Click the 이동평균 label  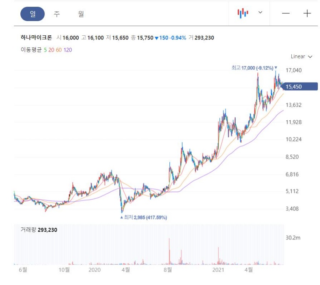pos(31,50)
